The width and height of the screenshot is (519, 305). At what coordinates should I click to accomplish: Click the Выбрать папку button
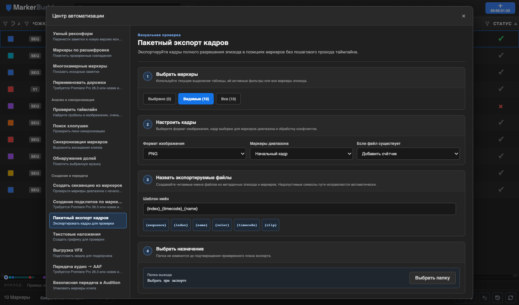[432, 278]
